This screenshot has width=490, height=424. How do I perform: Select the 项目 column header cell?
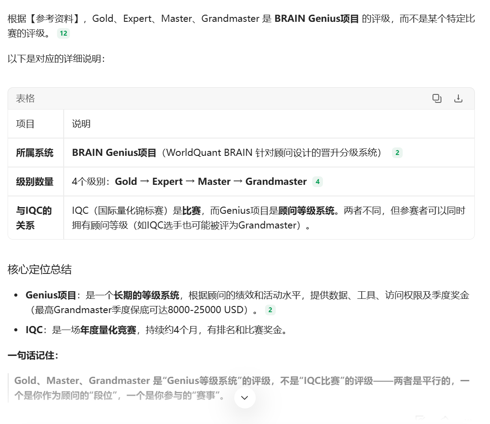pos(36,124)
